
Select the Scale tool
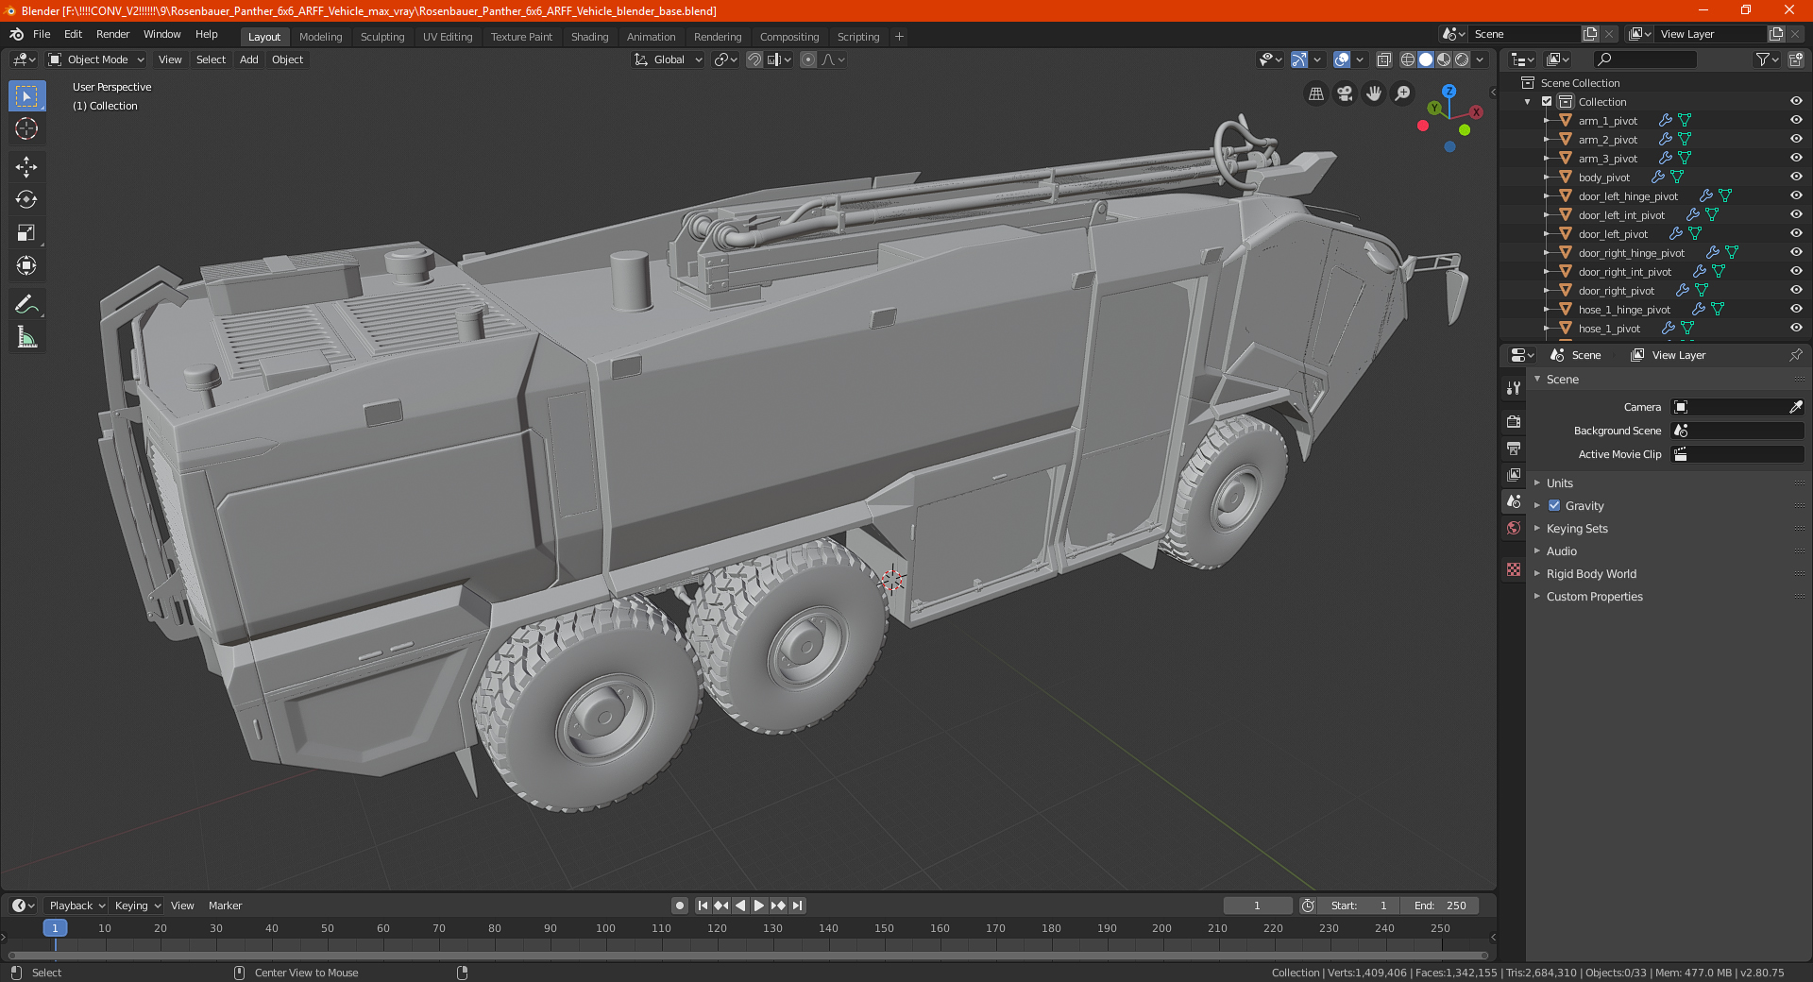(26, 233)
